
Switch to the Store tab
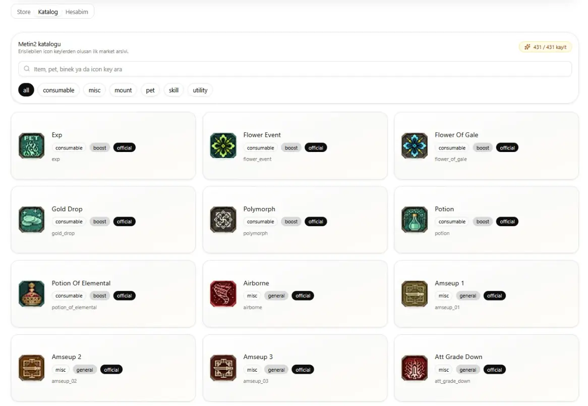tap(24, 12)
